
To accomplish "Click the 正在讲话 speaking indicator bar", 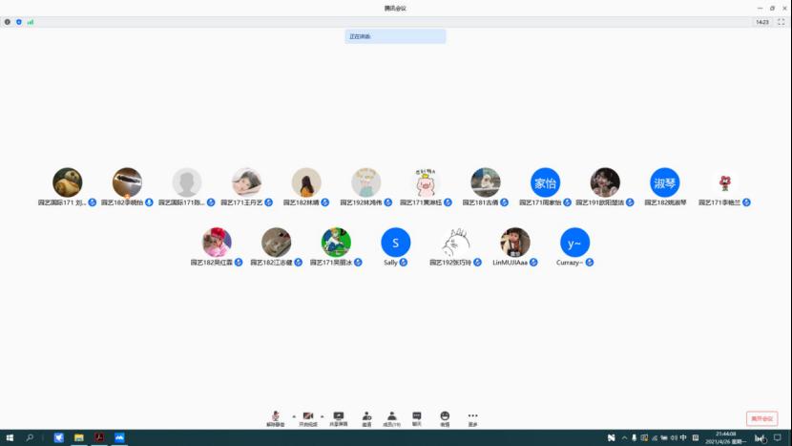I will click(395, 36).
